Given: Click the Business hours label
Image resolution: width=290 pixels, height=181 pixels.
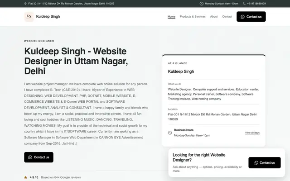Looking at the screenshot, I should pos(184,130).
